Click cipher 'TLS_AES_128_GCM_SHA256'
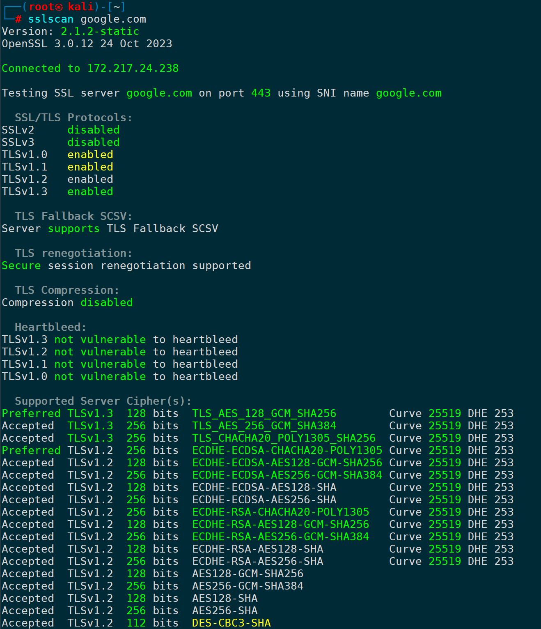Screen dimensions: 541x629 click(x=264, y=414)
